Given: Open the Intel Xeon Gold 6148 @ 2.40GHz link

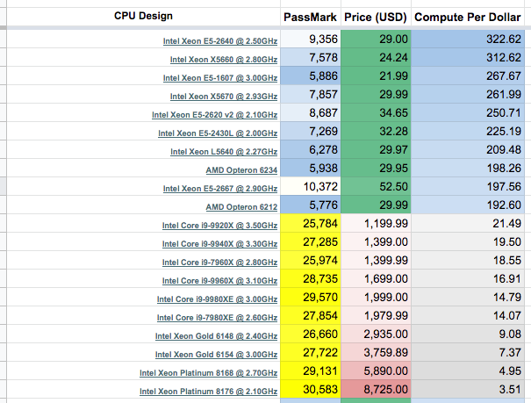Looking at the screenshot, I should (217, 336).
